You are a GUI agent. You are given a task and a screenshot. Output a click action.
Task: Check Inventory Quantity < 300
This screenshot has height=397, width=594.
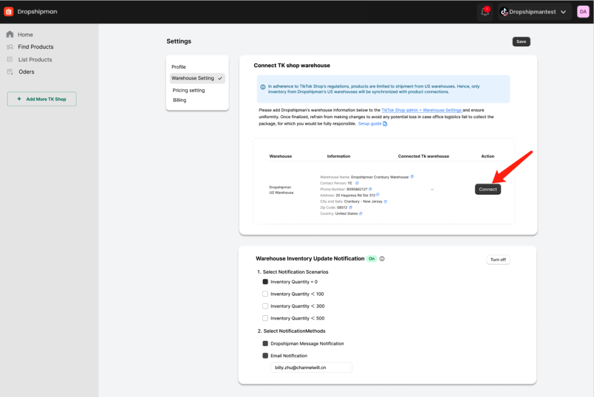[x=265, y=306]
